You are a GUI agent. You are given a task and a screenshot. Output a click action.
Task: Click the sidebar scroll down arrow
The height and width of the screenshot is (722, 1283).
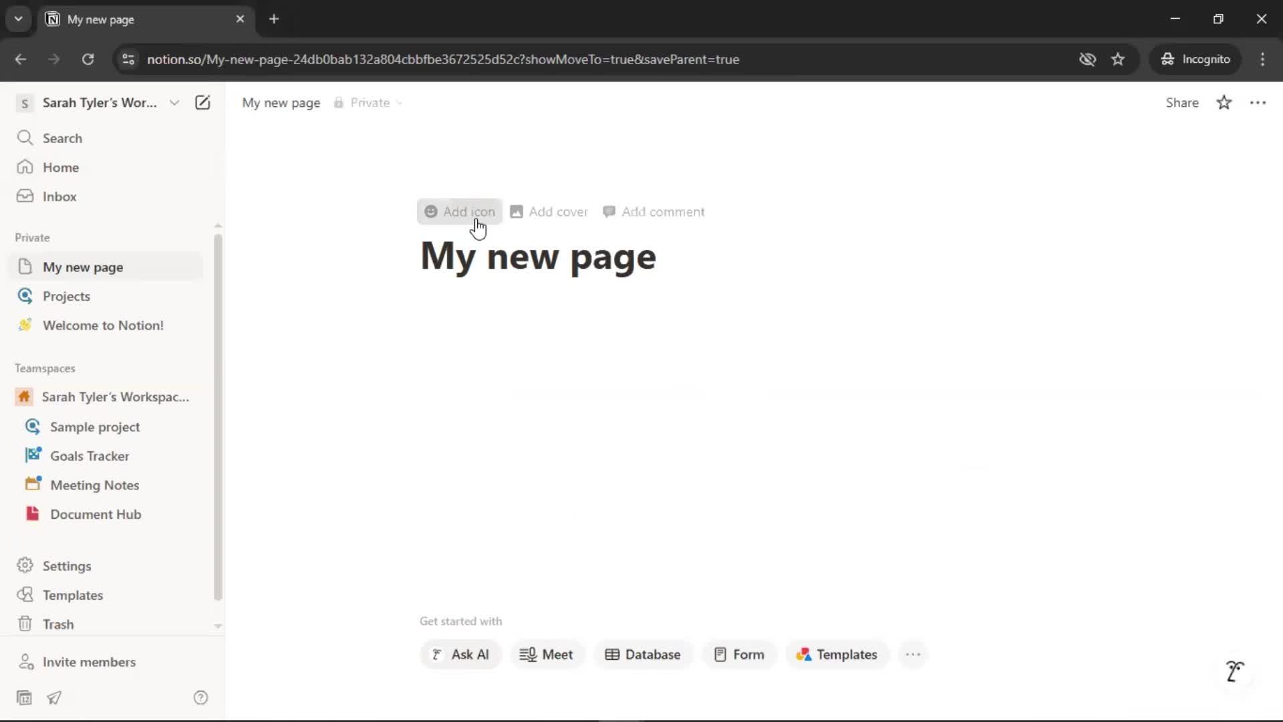[218, 626]
